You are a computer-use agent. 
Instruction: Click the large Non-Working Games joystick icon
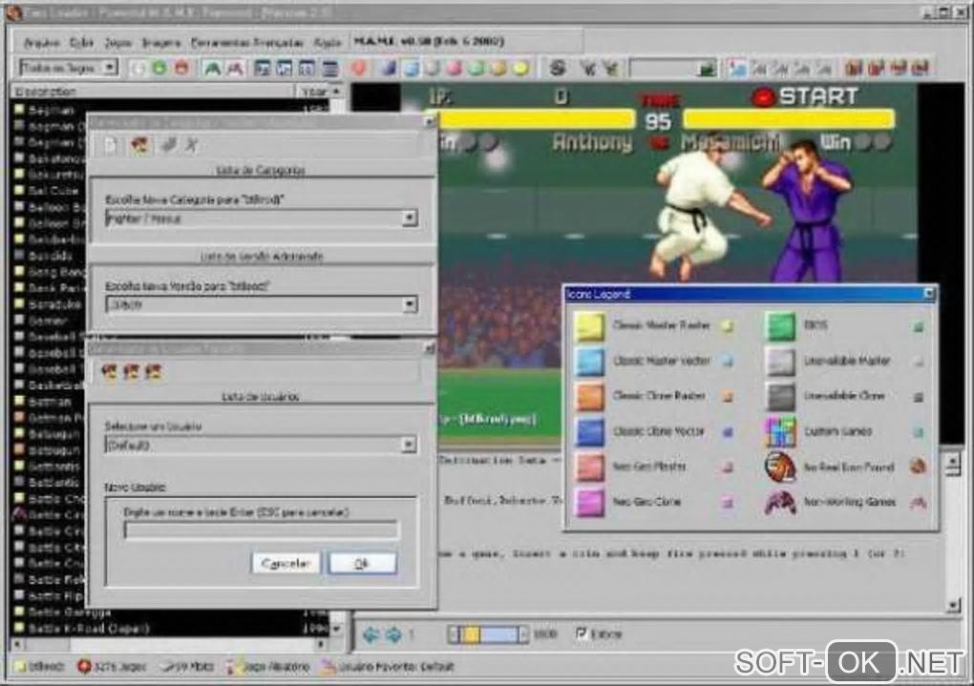pyautogui.click(x=780, y=502)
